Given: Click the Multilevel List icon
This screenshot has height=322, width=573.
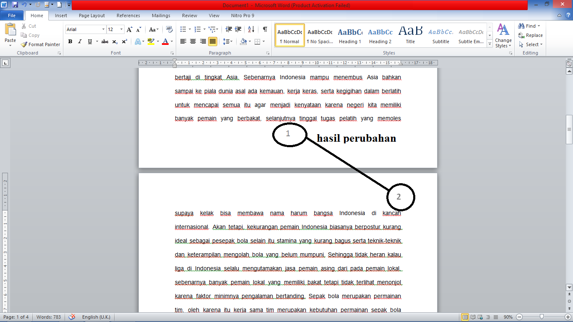Looking at the screenshot, I should (x=213, y=29).
